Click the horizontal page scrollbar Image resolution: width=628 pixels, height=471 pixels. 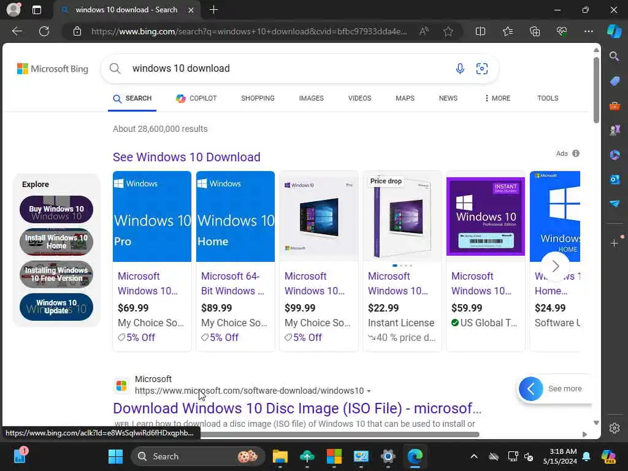click(340, 435)
